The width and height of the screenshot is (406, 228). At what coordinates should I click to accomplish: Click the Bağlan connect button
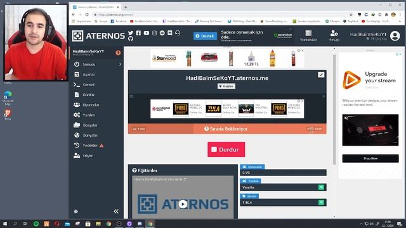tap(226, 86)
